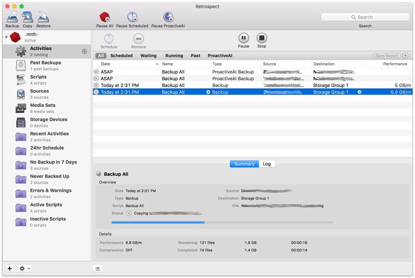Click the 6.8 GB/m performance value in details
The image size is (415, 278).
(x=134, y=243)
